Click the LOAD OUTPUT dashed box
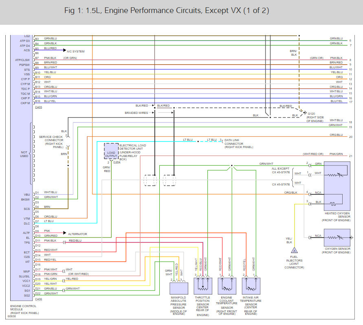Image resolution: width=363 pixels, height=325 pixels. (x=111, y=151)
